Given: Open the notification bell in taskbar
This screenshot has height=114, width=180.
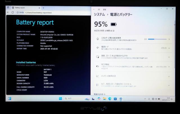Looking at the screenshot, I should click(172, 99).
